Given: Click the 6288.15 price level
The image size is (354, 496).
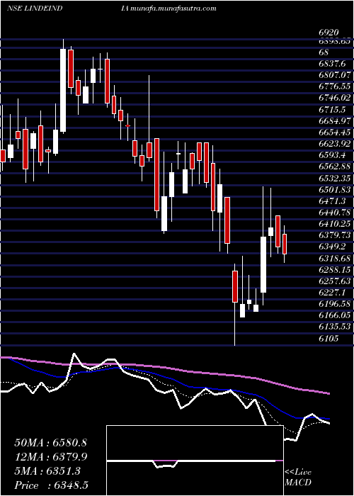Looking at the screenshot, I should tap(335, 269).
